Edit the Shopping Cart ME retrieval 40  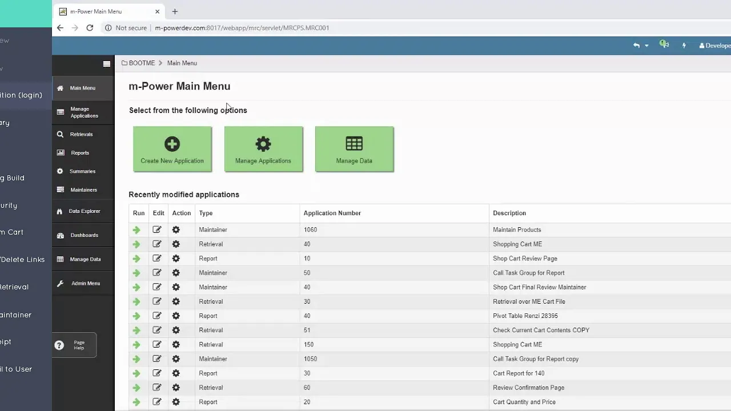[157, 244]
